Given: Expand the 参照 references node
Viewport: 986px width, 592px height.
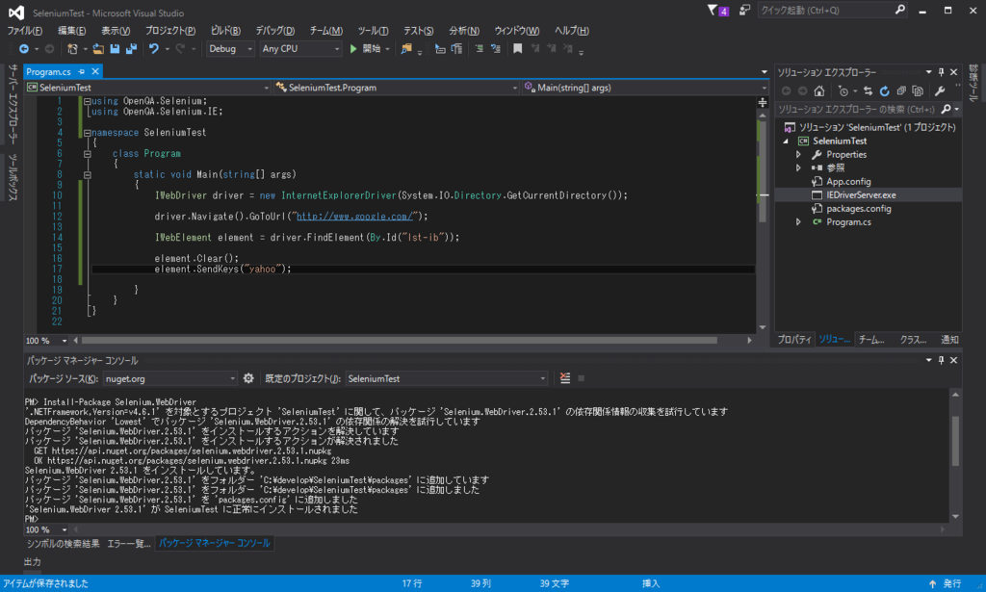Looking at the screenshot, I should click(798, 167).
